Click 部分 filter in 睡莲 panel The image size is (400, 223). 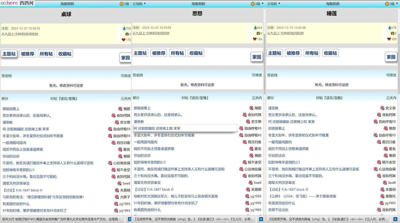click(x=271, y=98)
